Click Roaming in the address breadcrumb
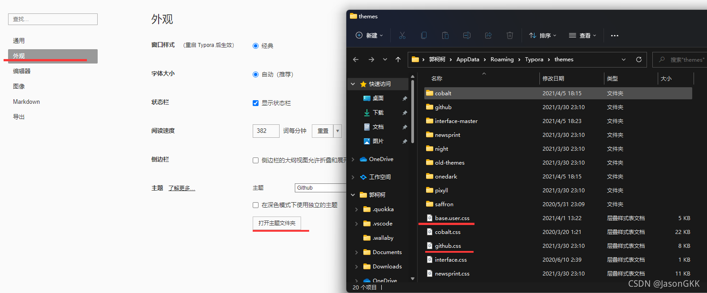Image resolution: width=707 pixels, height=293 pixels. tap(502, 59)
